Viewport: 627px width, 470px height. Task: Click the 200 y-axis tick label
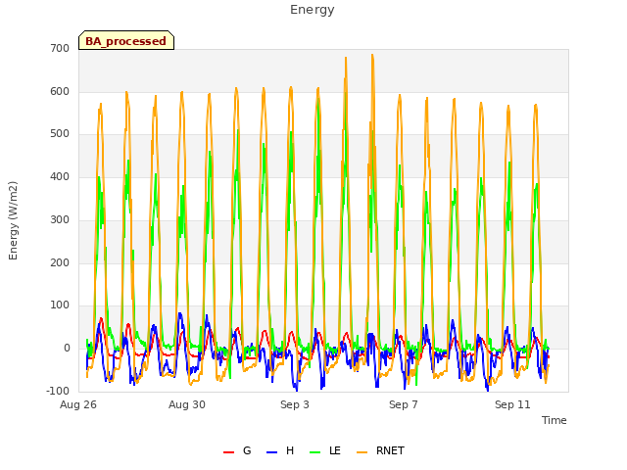pyautogui.click(x=60, y=262)
